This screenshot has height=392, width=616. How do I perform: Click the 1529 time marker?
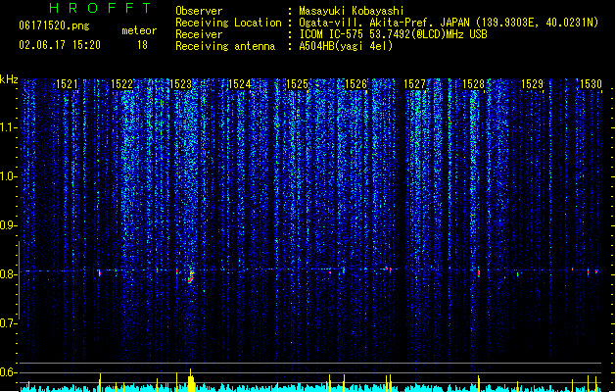[x=532, y=84]
